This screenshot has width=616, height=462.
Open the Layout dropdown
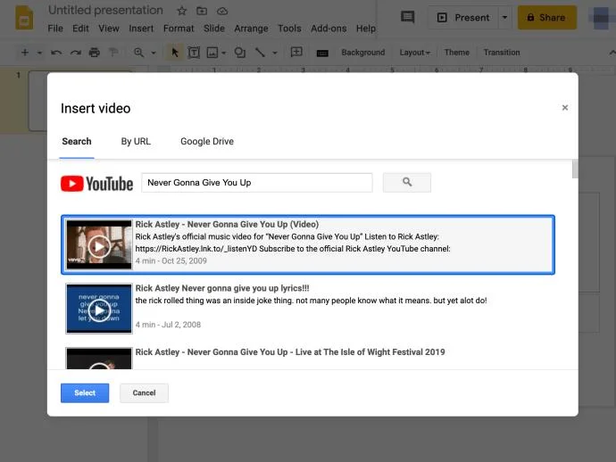click(x=414, y=53)
